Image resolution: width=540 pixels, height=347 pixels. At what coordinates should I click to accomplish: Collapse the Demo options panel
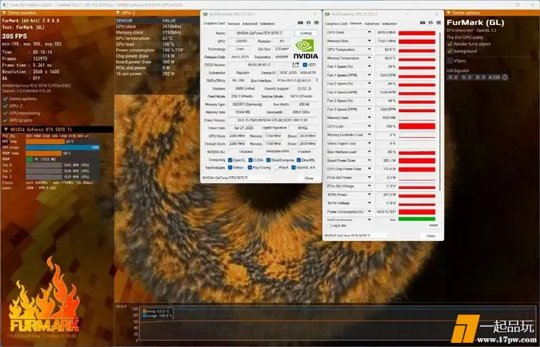[x=449, y=13]
